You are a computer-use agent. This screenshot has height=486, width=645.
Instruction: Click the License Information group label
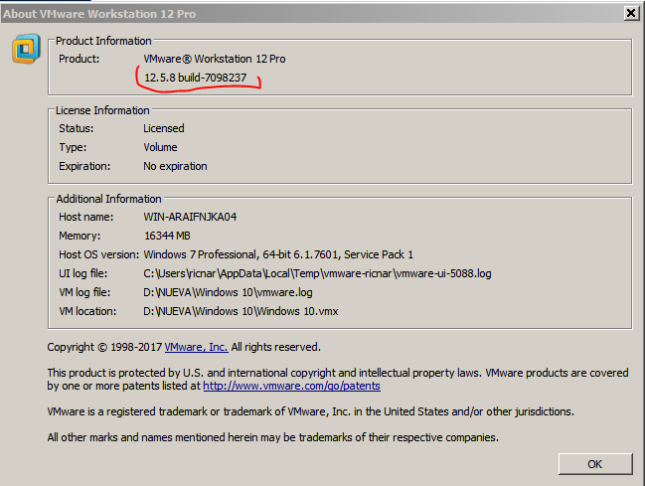point(102,110)
